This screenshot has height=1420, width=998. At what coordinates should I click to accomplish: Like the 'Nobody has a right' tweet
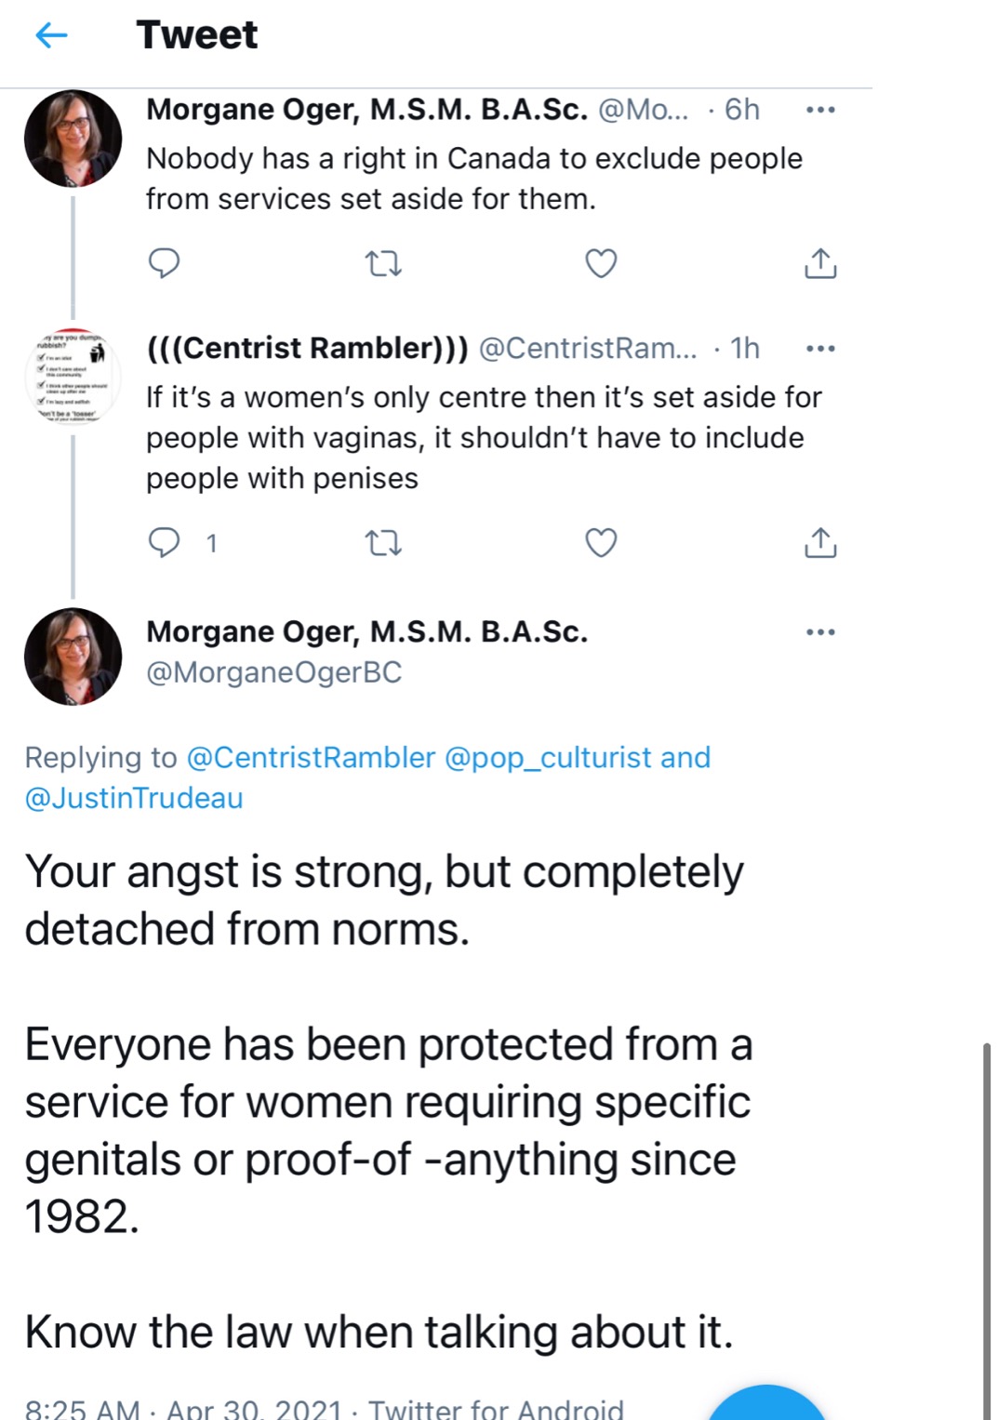click(601, 264)
